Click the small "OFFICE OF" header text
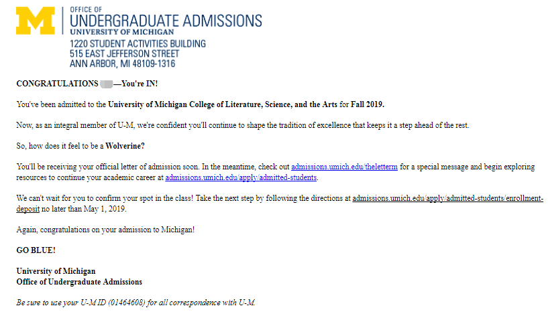 pos(85,9)
